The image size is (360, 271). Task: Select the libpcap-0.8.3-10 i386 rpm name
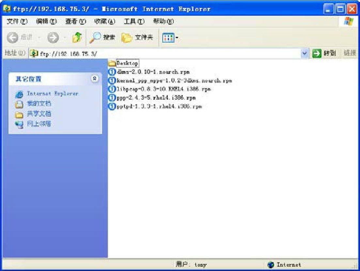coord(164,89)
